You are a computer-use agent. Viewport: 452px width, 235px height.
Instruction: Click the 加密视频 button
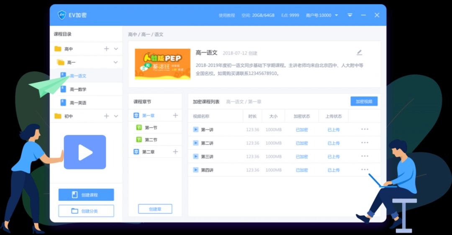pos(364,101)
